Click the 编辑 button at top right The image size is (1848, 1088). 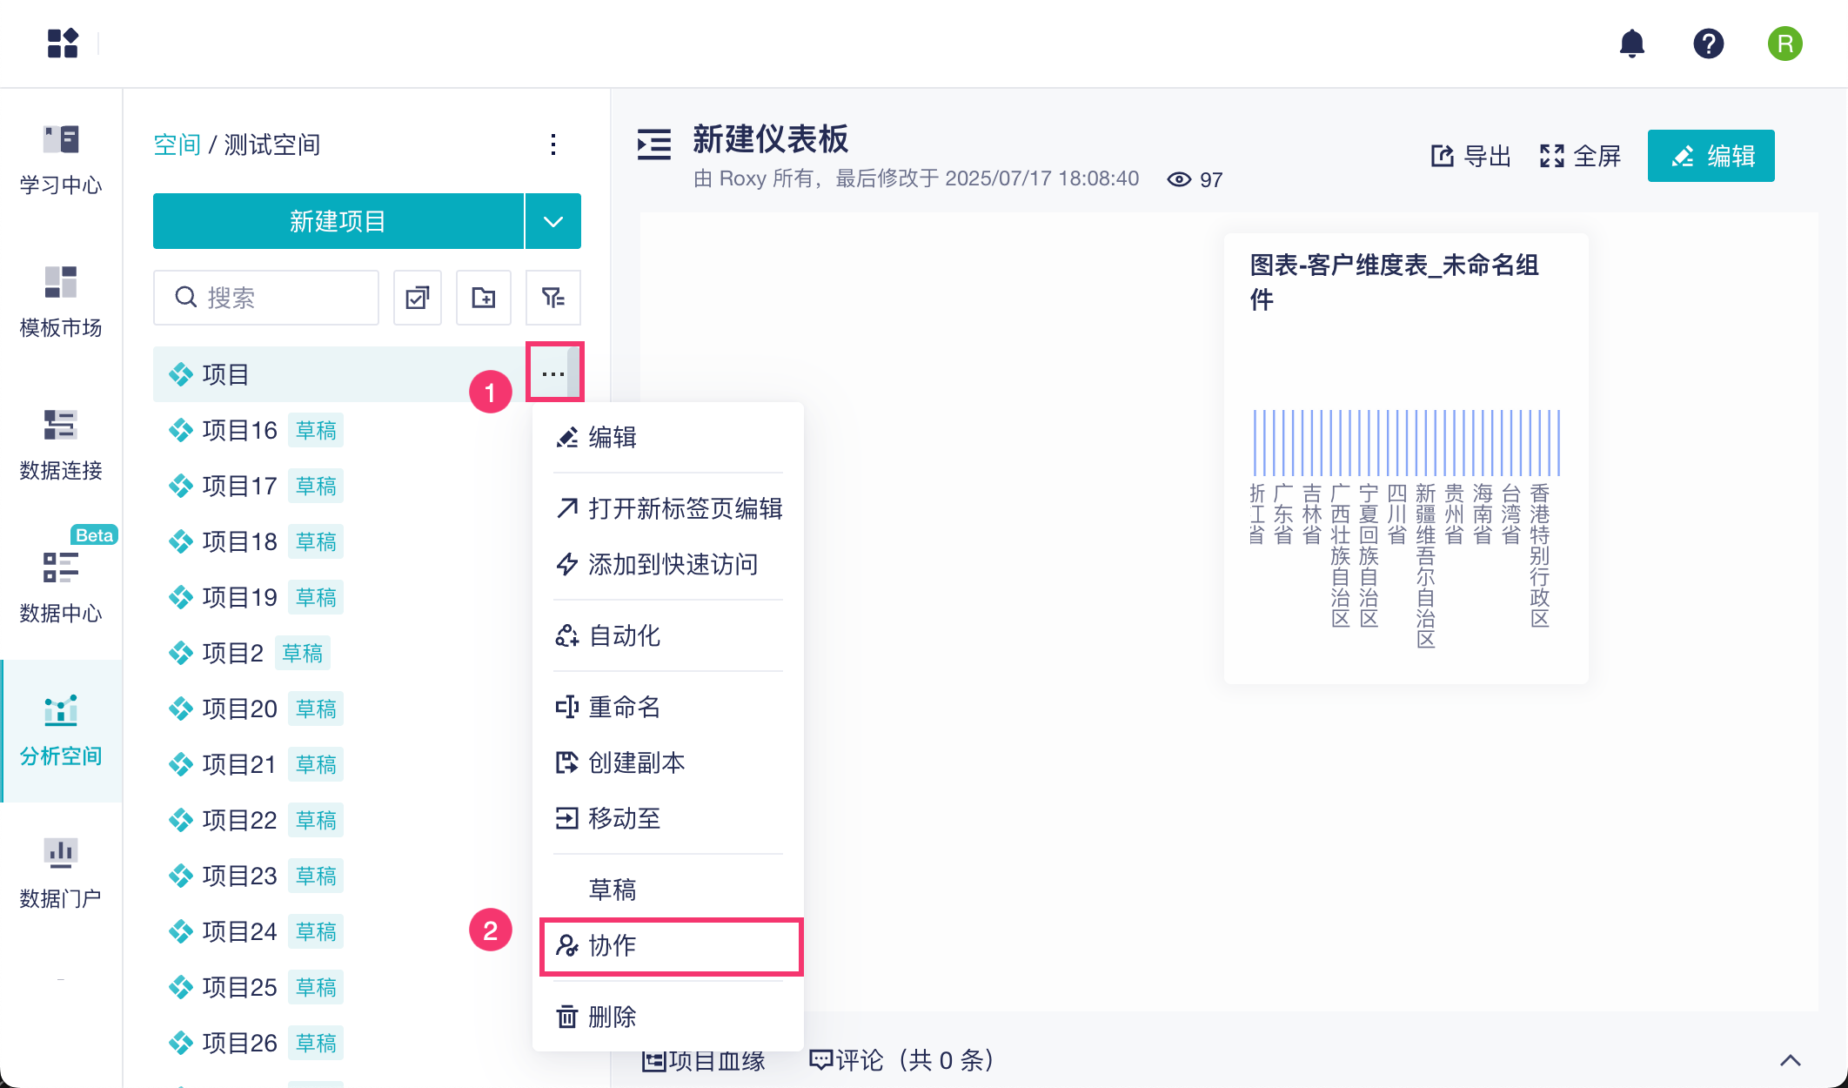point(1711,157)
